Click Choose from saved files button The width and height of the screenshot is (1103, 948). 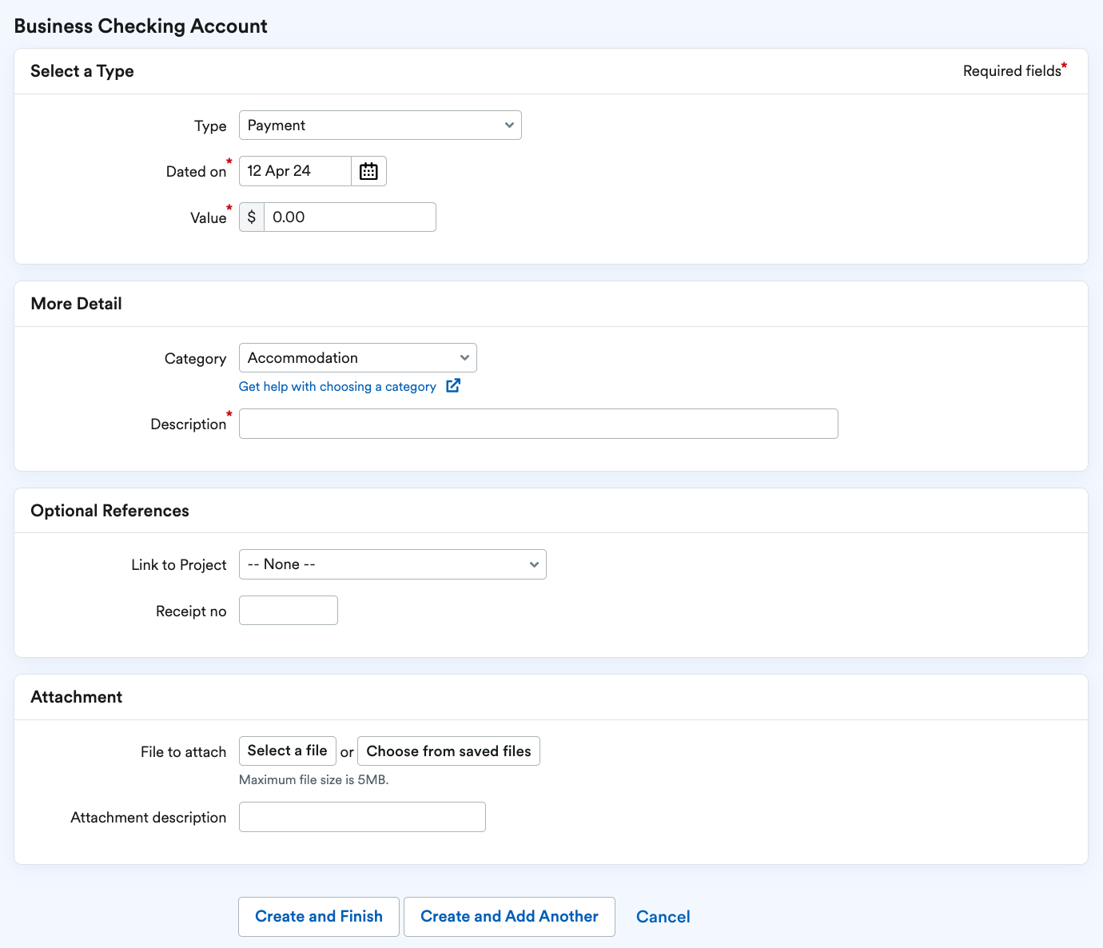point(448,751)
